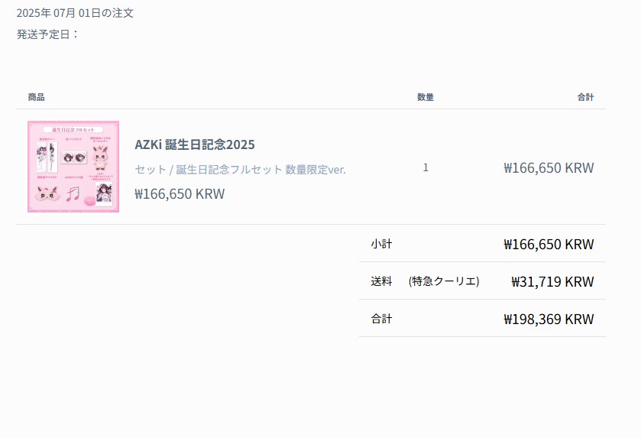Click the pink music note in product image
The image size is (641, 438).
pos(73,193)
